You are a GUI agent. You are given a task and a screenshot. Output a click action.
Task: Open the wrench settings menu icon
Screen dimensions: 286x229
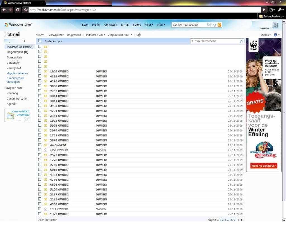point(281,10)
